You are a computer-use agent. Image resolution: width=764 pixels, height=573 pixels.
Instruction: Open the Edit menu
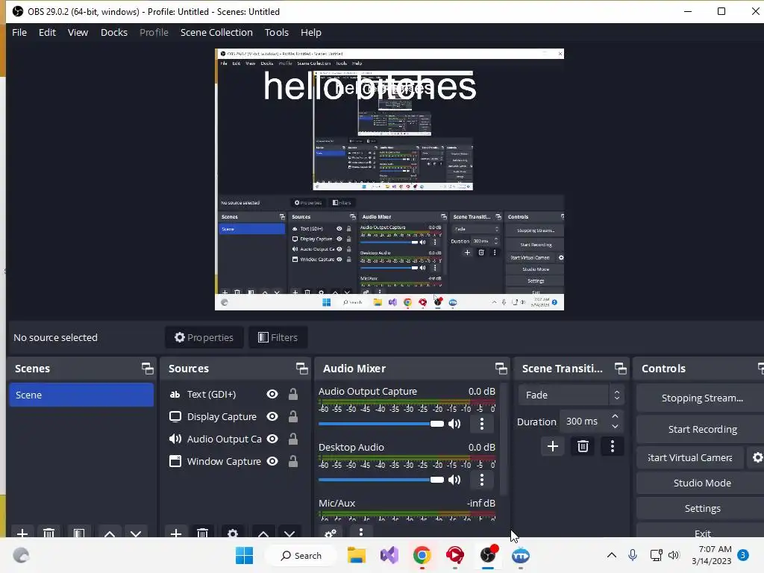(47, 32)
